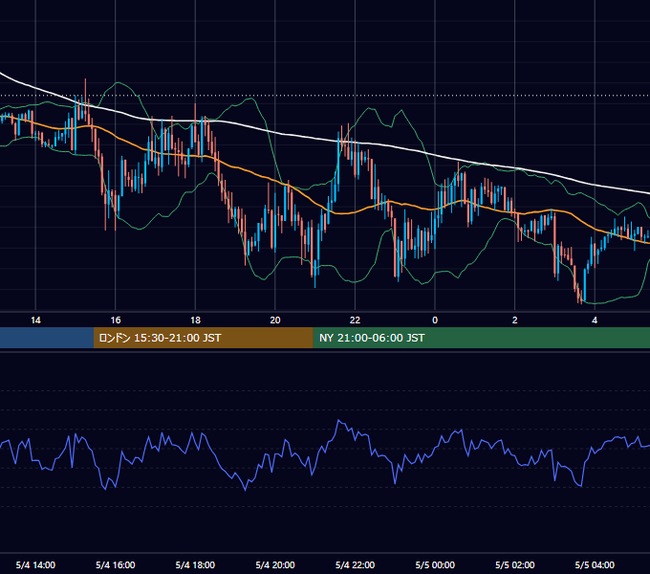Click the 5/5 00:00 time label
Image resolution: width=650 pixels, height=574 pixels.
point(435,564)
